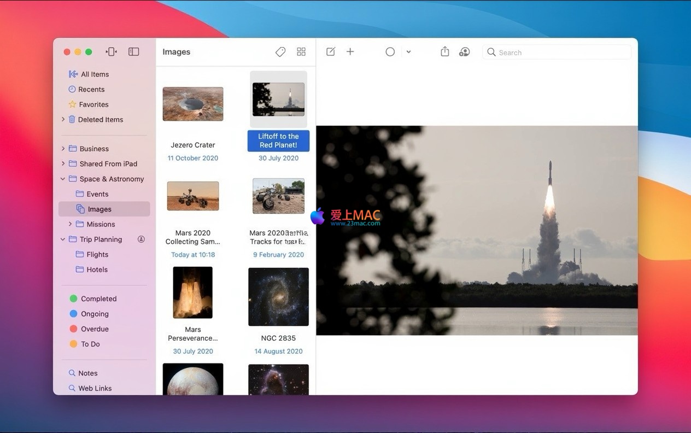The image size is (691, 433).
Task: Click the share icon in toolbar
Action: pyautogui.click(x=445, y=52)
